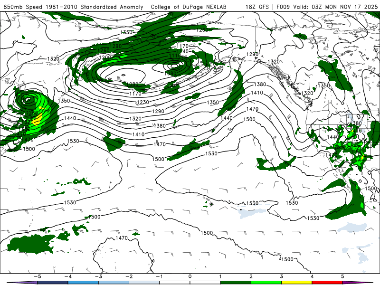The image size is (380, 285).
Task: Click the colorbar tick label '-4'
Action: pyautogui.click(x=68, y=276)
